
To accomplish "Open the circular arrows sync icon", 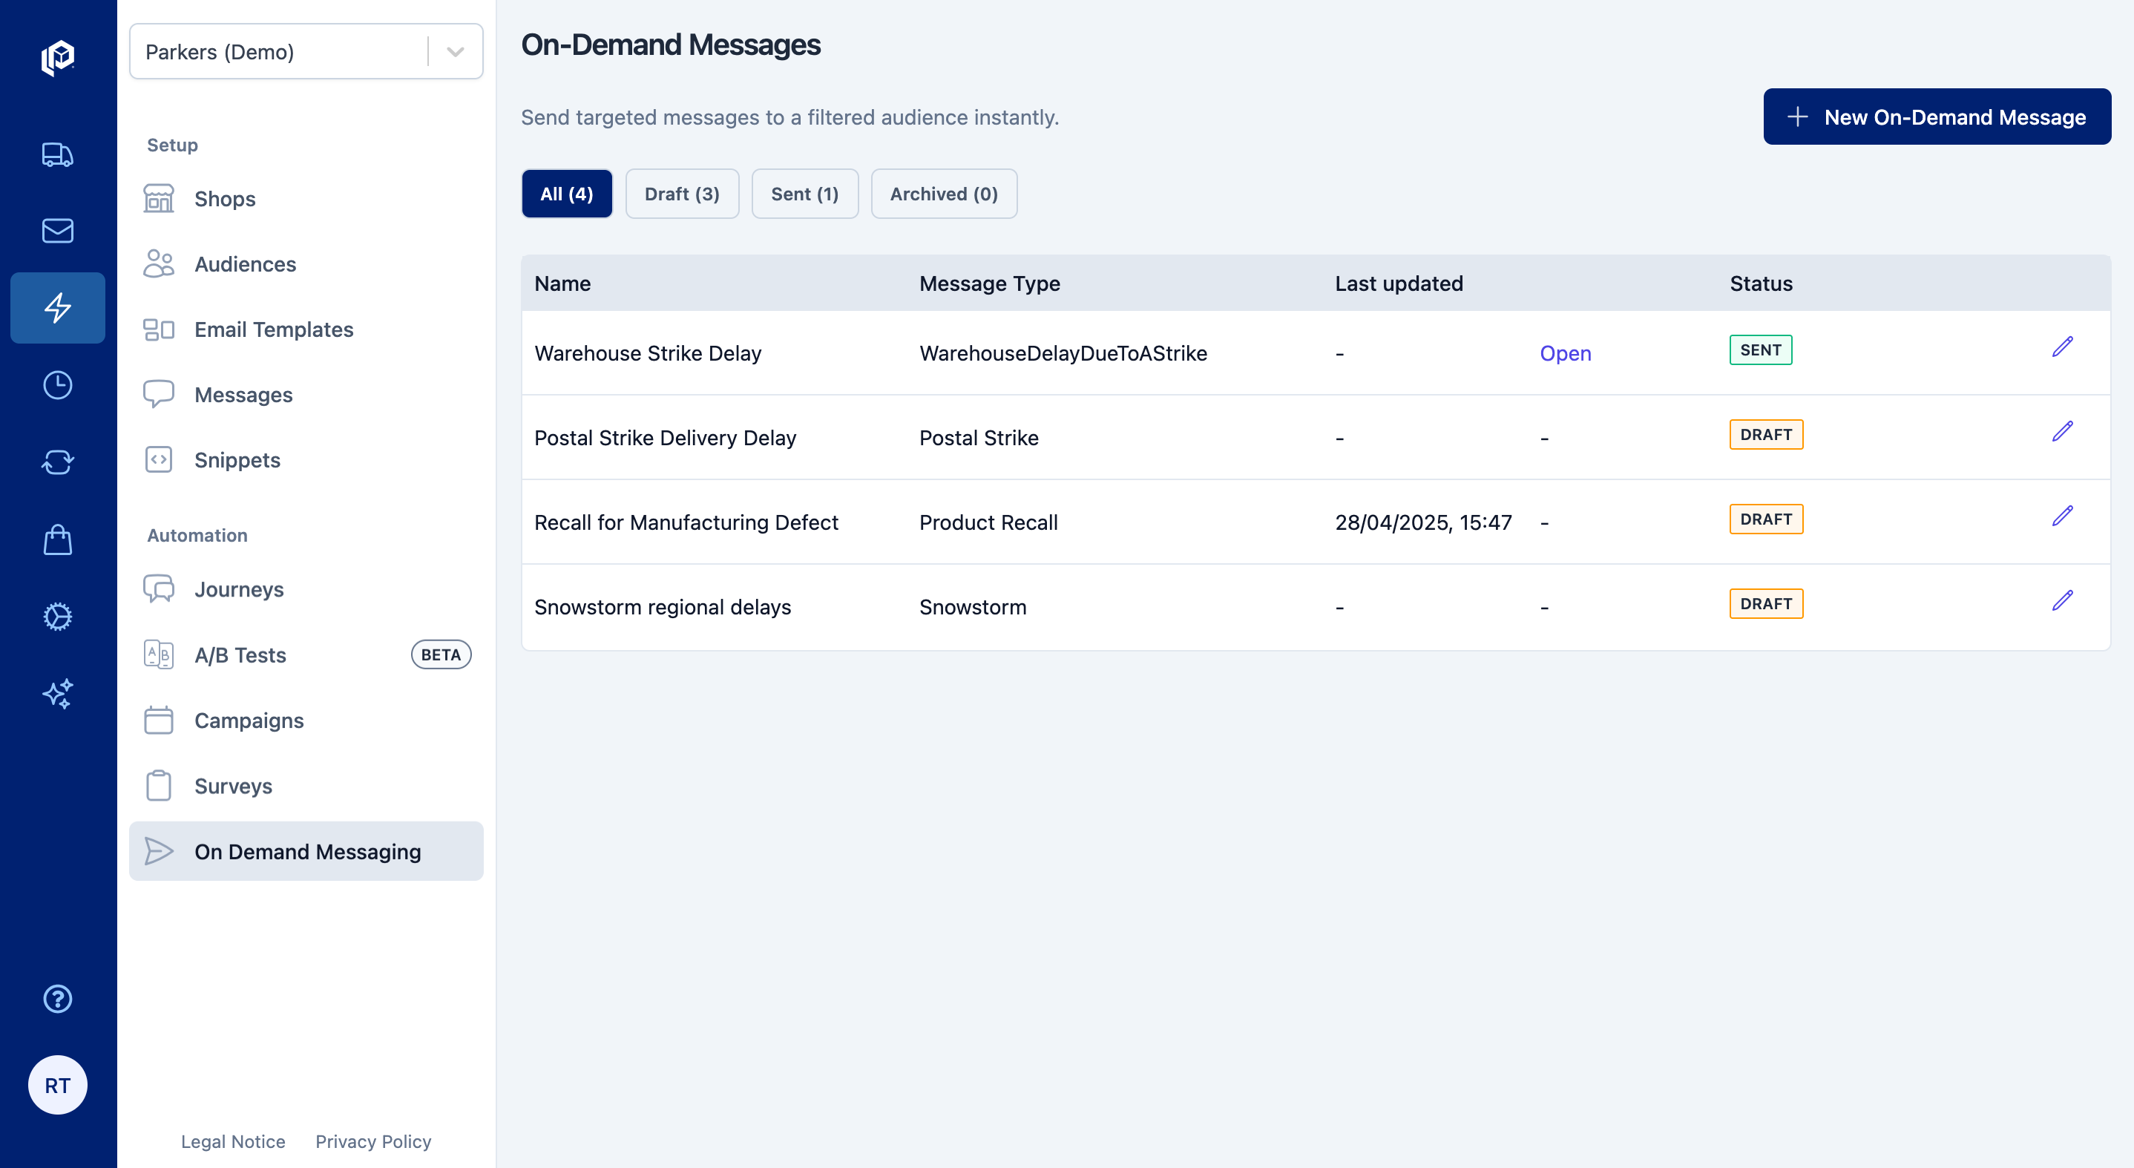I will click(57, 462).
